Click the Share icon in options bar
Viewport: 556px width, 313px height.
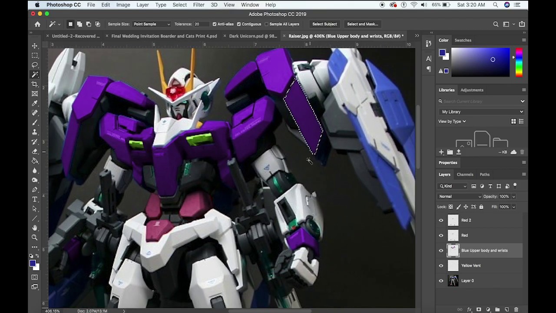coord(522,24)
